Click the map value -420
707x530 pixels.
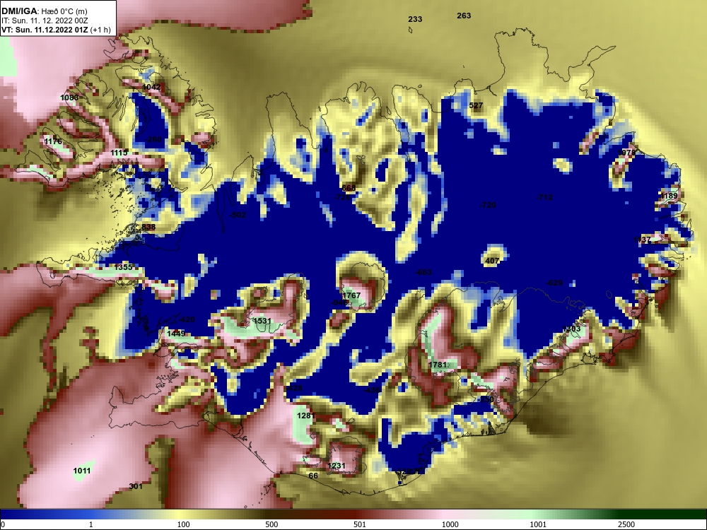click(187, 319)
